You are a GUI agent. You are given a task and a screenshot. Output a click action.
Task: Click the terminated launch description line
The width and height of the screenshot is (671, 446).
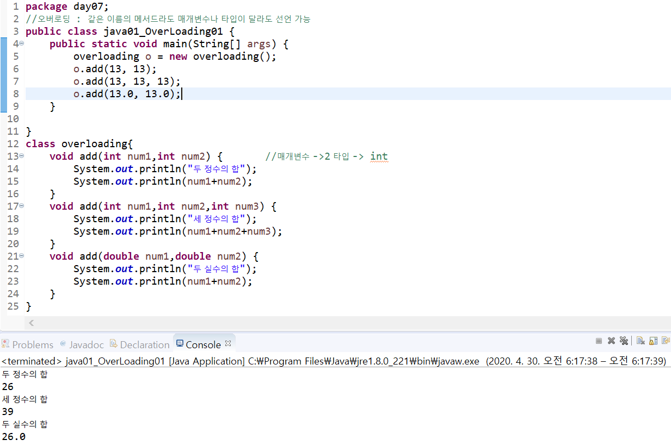pyautogui.click(x=334, y=361)
